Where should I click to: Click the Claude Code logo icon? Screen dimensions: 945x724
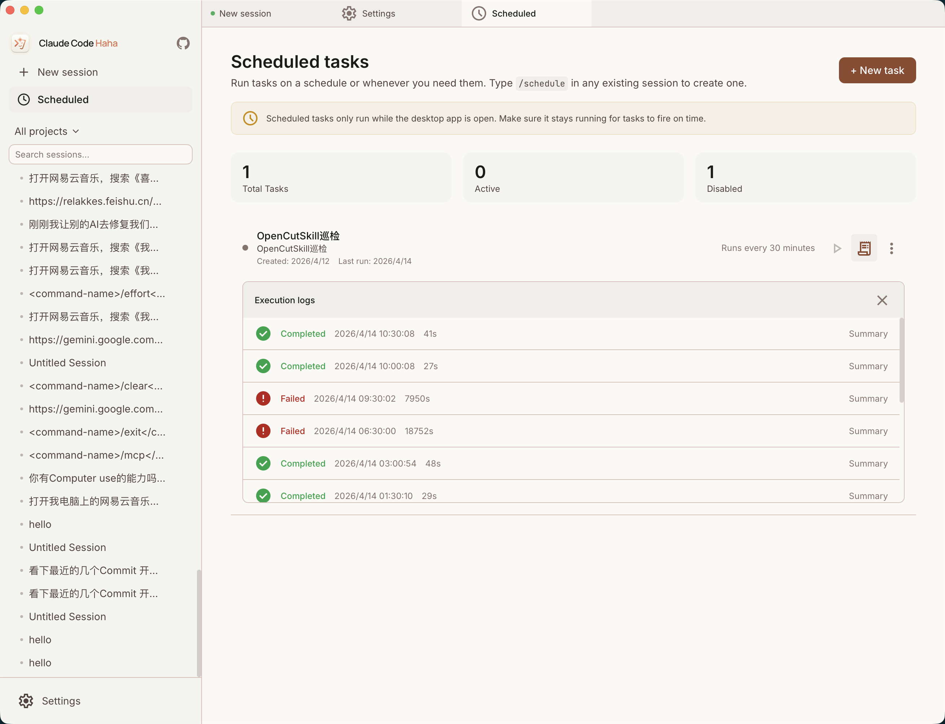(x=20, y=43)
